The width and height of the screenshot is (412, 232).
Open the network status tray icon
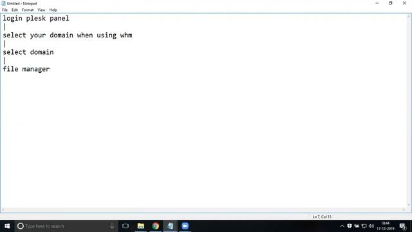364,226
